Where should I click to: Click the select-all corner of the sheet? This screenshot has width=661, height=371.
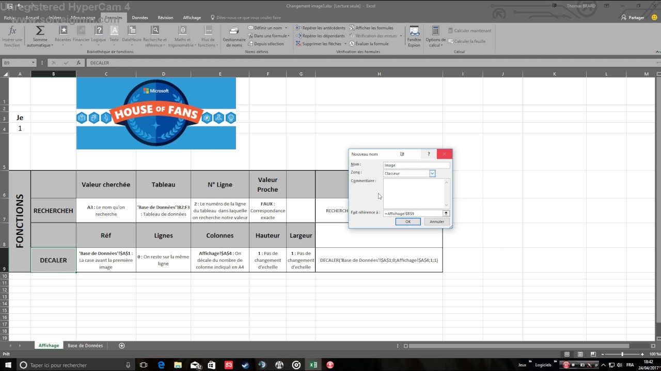coord(5,74)
